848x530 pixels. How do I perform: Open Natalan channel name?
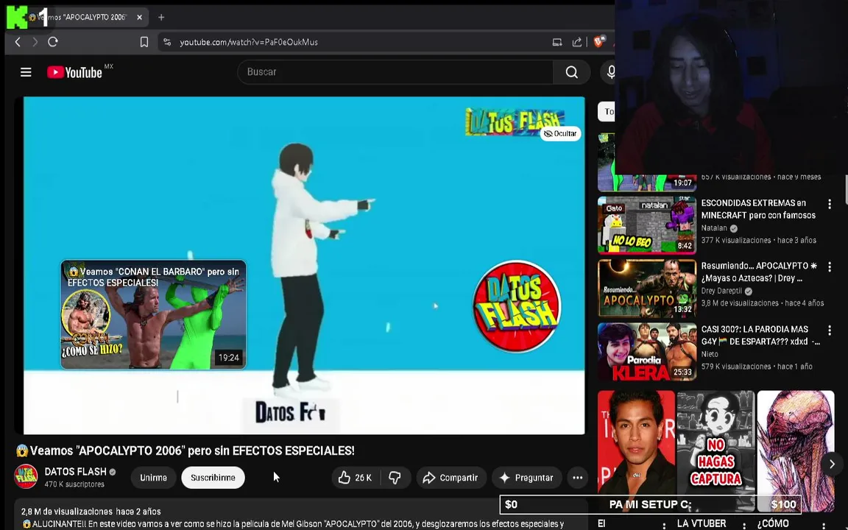pos(714,228)
